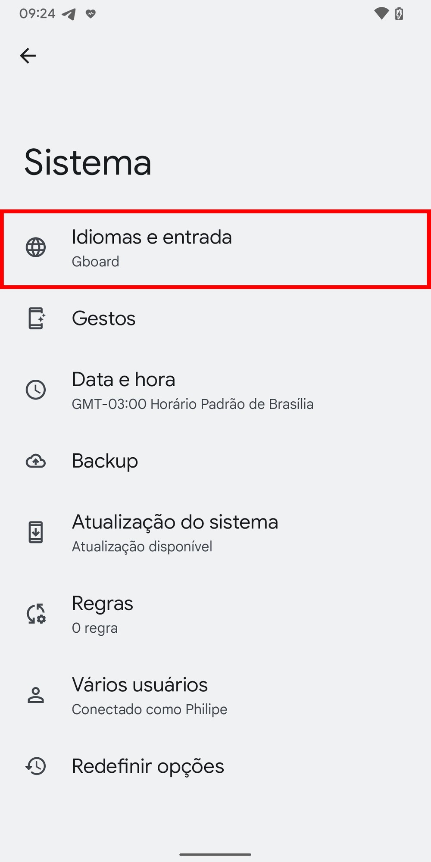The image size is (431, 862).
Task: Tap the cloud upload Backup icon
Action: (x=36, y=461)
